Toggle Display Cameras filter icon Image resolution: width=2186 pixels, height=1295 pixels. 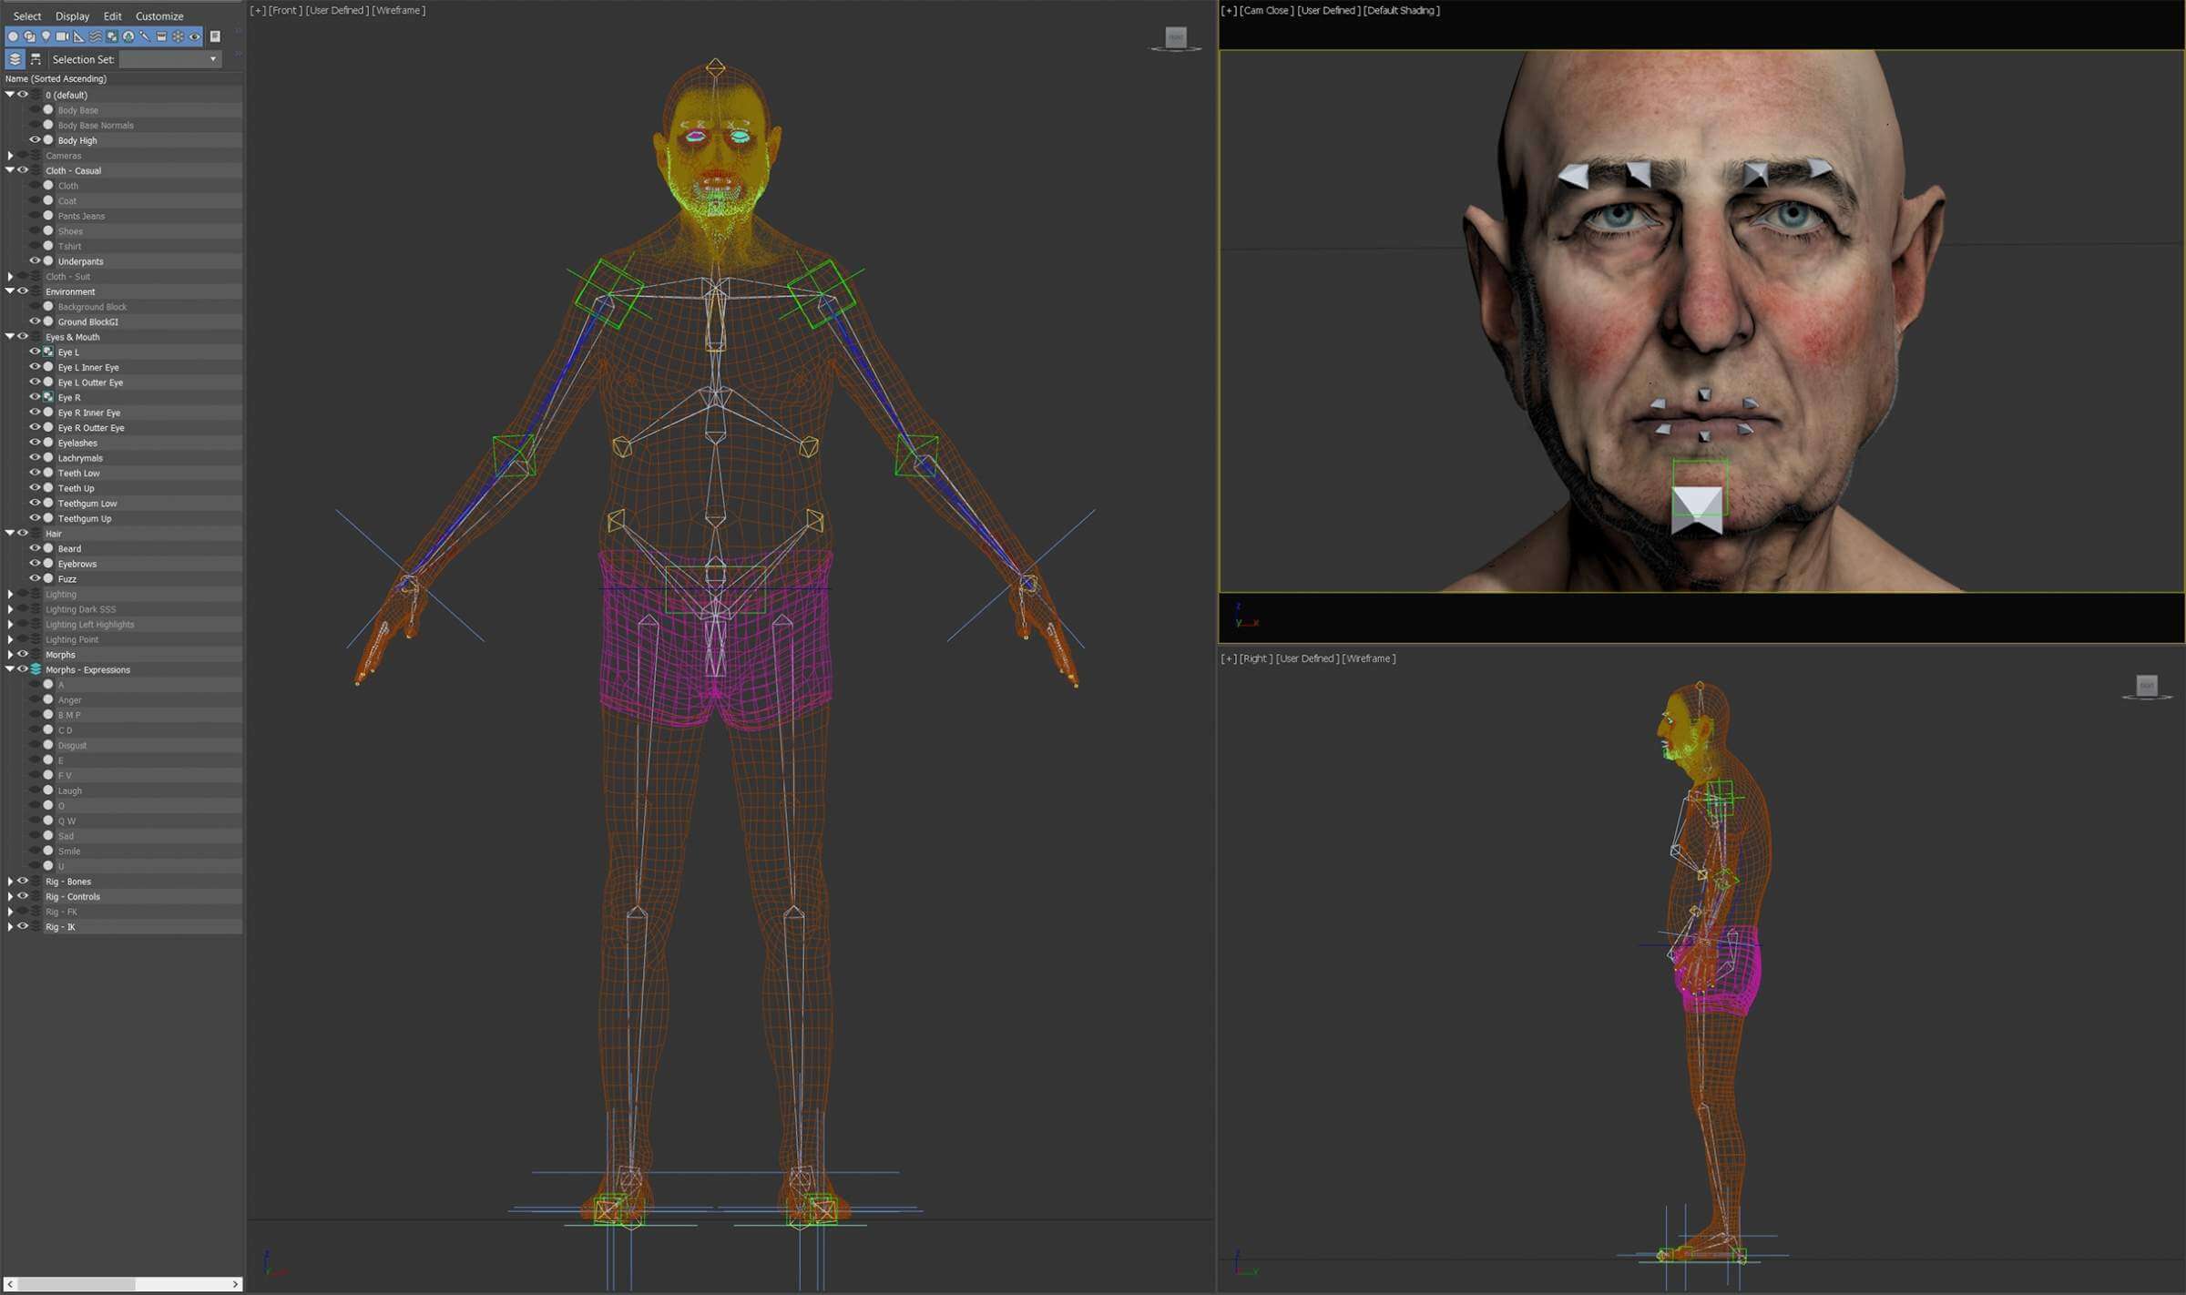[62, 36]
